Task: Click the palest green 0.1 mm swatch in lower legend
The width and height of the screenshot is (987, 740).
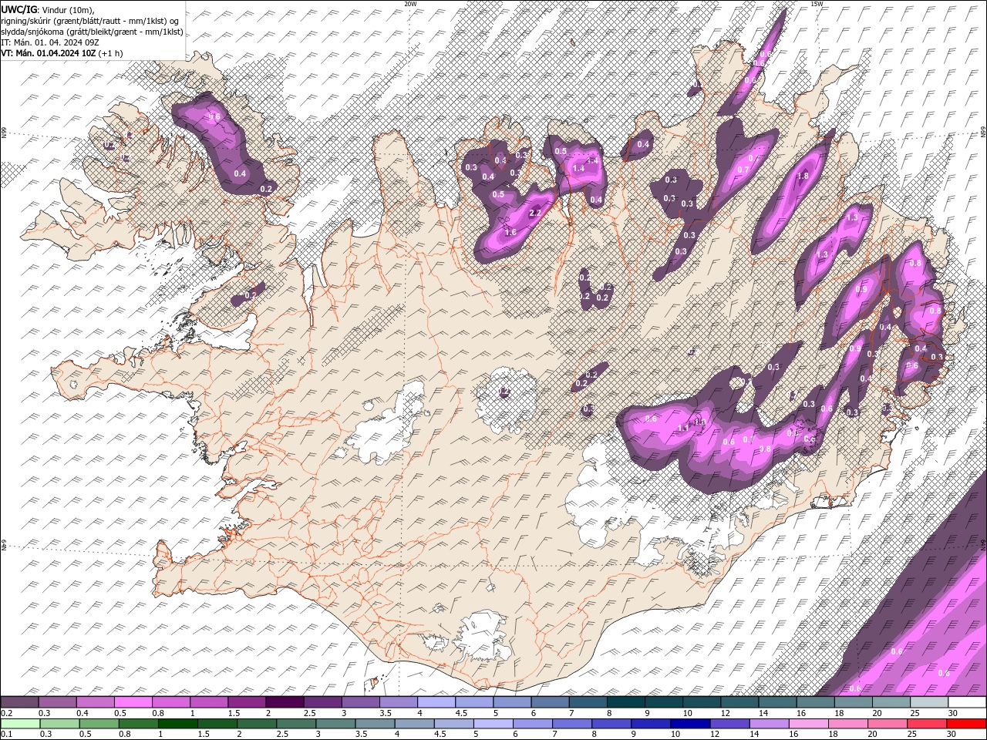Action: pos(20,723)
